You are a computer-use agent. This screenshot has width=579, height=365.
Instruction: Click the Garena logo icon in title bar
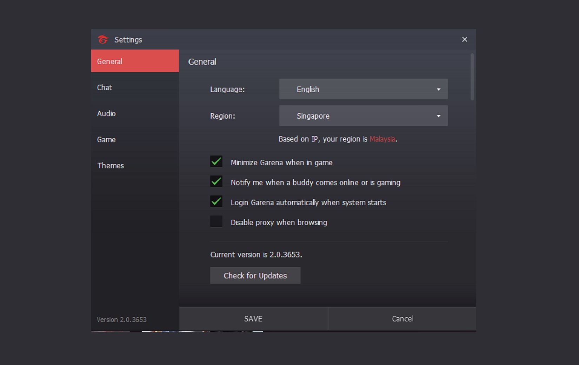(103, 40)
